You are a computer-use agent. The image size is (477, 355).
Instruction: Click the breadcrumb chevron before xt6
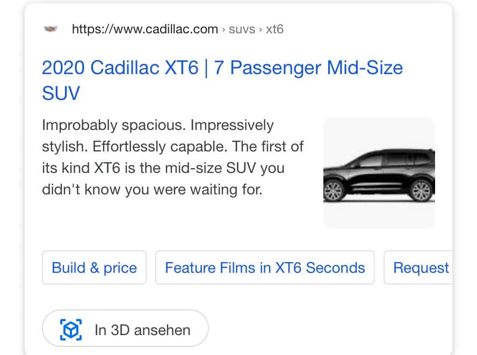point(261,30)
